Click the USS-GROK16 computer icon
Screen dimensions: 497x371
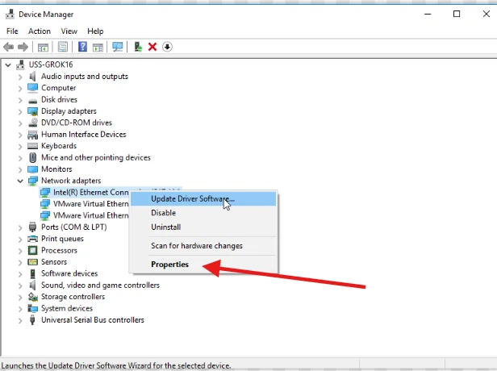pos(20,65)
